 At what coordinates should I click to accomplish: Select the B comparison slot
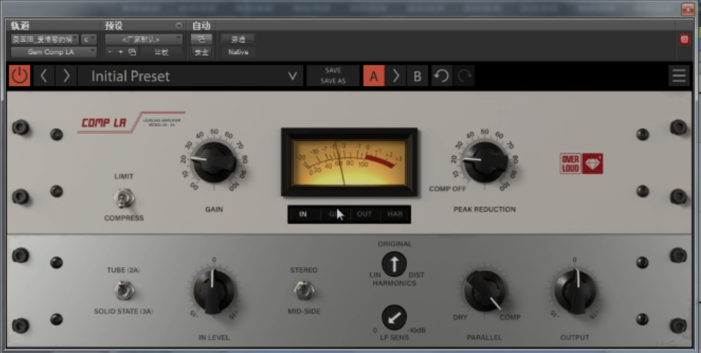[x=417, y=76]
